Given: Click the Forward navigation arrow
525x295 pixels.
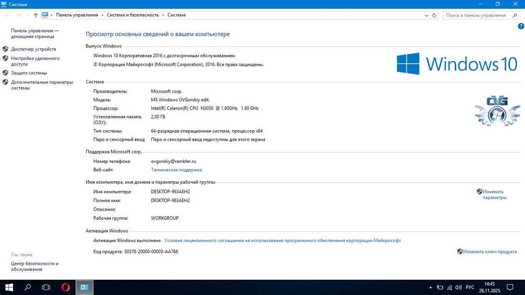Looking at the screenshot, I should (19, 15).
